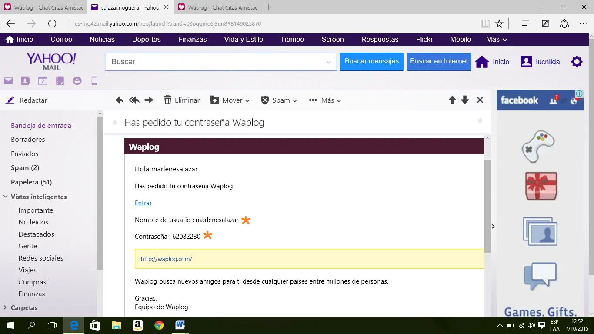Select the Compras smart view
The image size is (594, 334).
click(x=32, y=282)
